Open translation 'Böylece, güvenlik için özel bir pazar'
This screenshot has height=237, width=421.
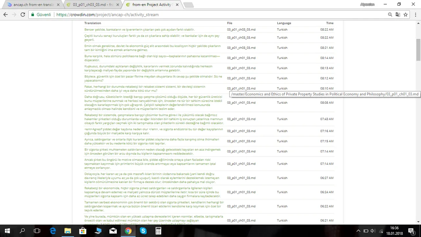pyautogui.click(x=153, y=78)
